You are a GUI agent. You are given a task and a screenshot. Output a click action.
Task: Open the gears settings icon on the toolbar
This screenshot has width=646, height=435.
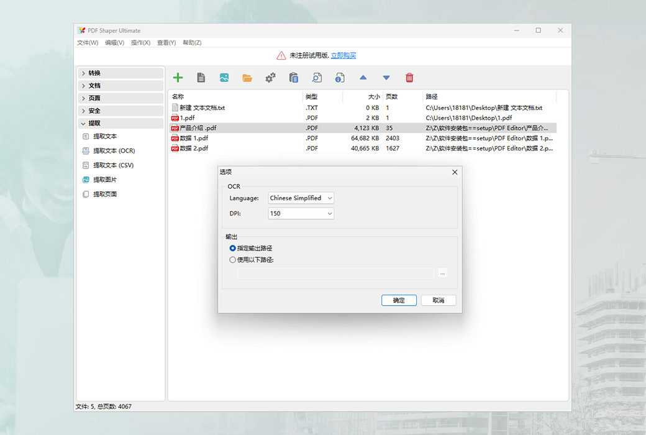pos(270,77)
